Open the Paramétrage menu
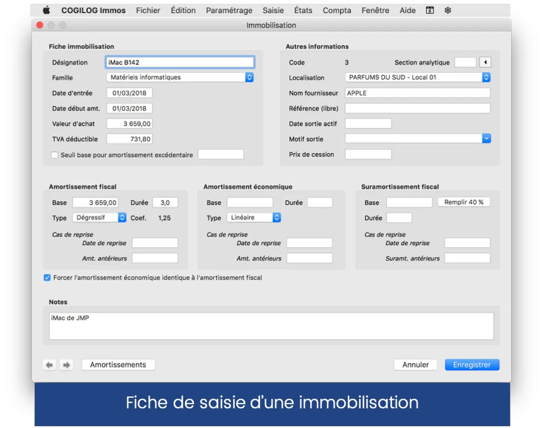The image size is (543, 428). 229,10
